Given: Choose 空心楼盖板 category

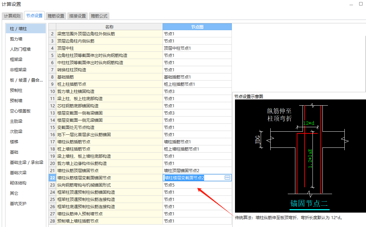Looking at the screenshot, I should (x=26, y=111).
